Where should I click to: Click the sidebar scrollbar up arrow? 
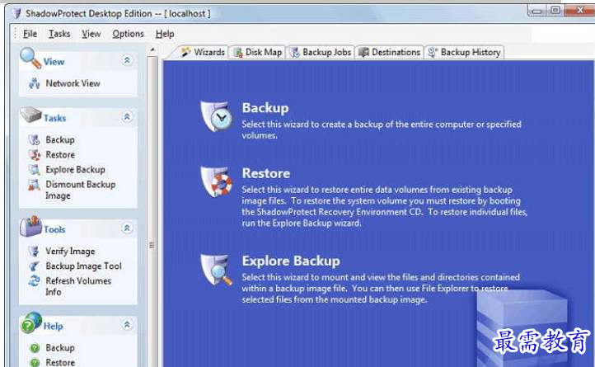[x=152, y=49]
